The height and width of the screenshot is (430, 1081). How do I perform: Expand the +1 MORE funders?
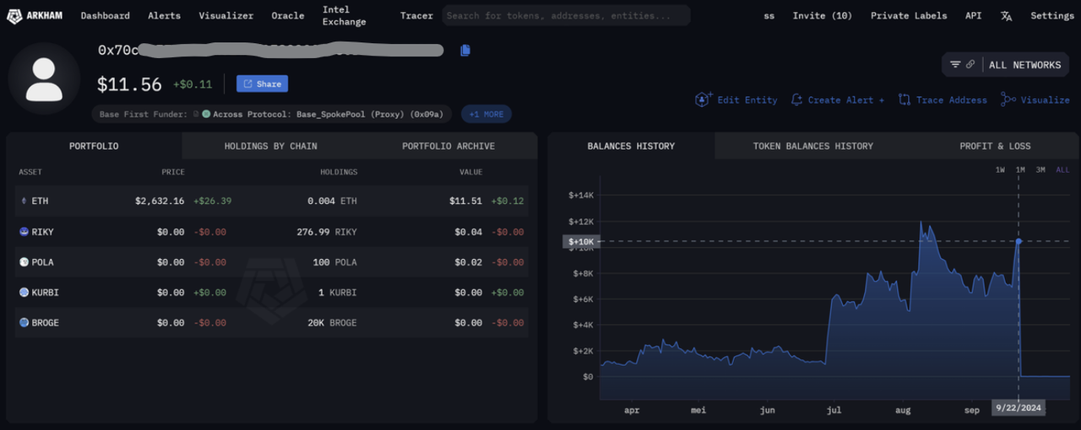[x=486, y=114]
